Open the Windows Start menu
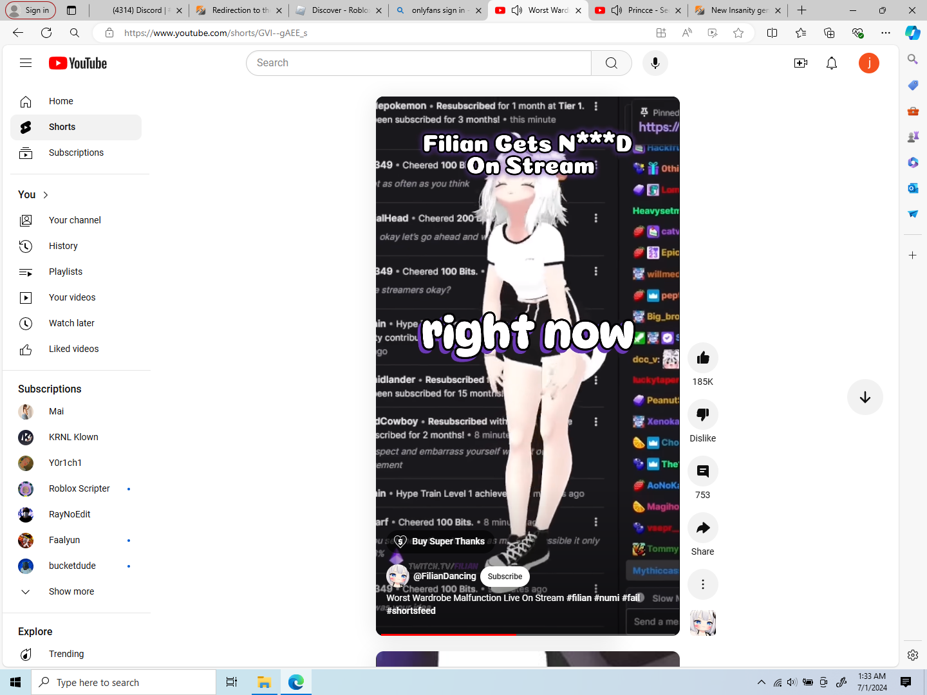The height and width of the screenshot is (695, 927). (15, 682)
